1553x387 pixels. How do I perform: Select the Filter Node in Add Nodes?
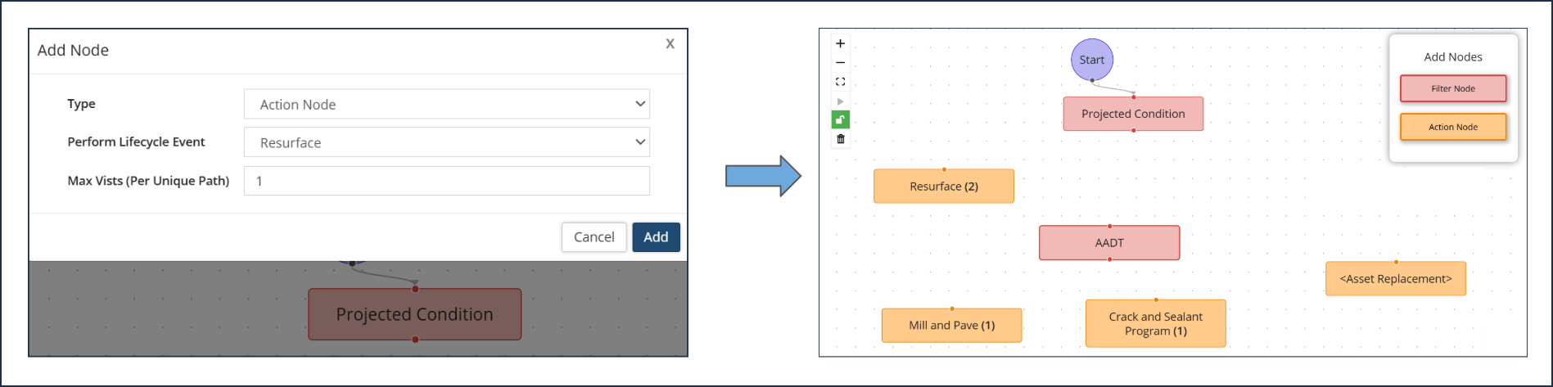click(1453, 88)
